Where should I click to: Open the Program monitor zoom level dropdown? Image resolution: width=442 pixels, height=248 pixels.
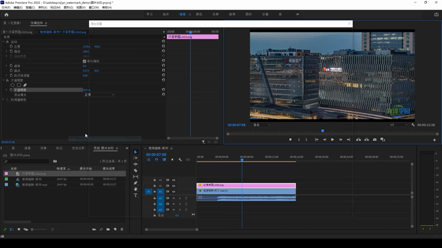coord(261,125)
